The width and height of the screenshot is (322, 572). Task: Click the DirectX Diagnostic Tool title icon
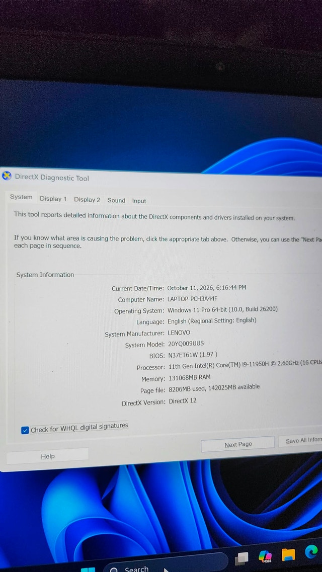coord(7,177)
